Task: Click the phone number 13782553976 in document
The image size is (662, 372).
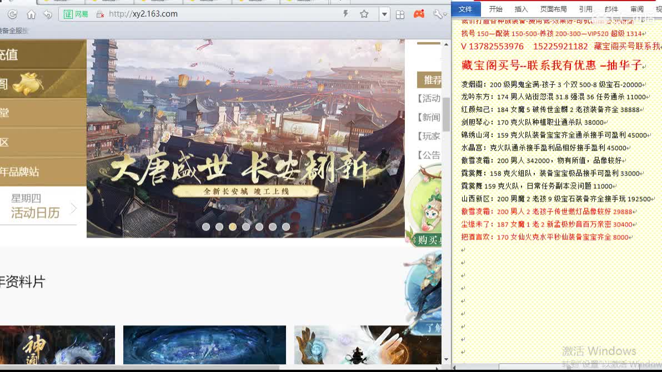Action: point(496,47)
